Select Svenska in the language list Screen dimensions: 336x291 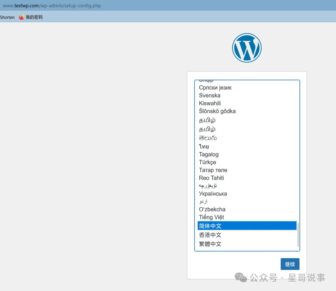(x=247, y=95)
